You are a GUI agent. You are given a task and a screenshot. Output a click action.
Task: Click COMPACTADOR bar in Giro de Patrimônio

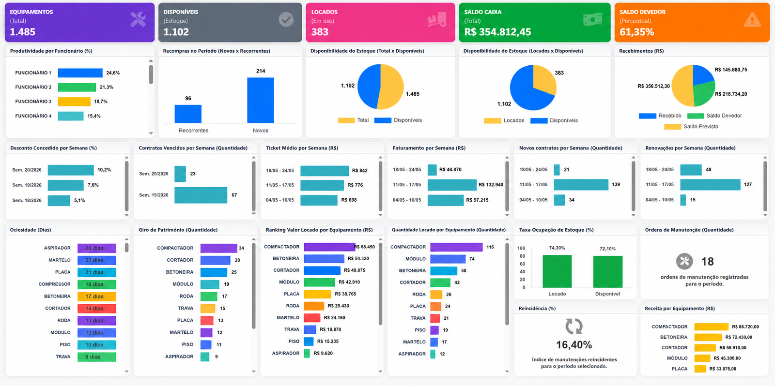click(219, 248)
